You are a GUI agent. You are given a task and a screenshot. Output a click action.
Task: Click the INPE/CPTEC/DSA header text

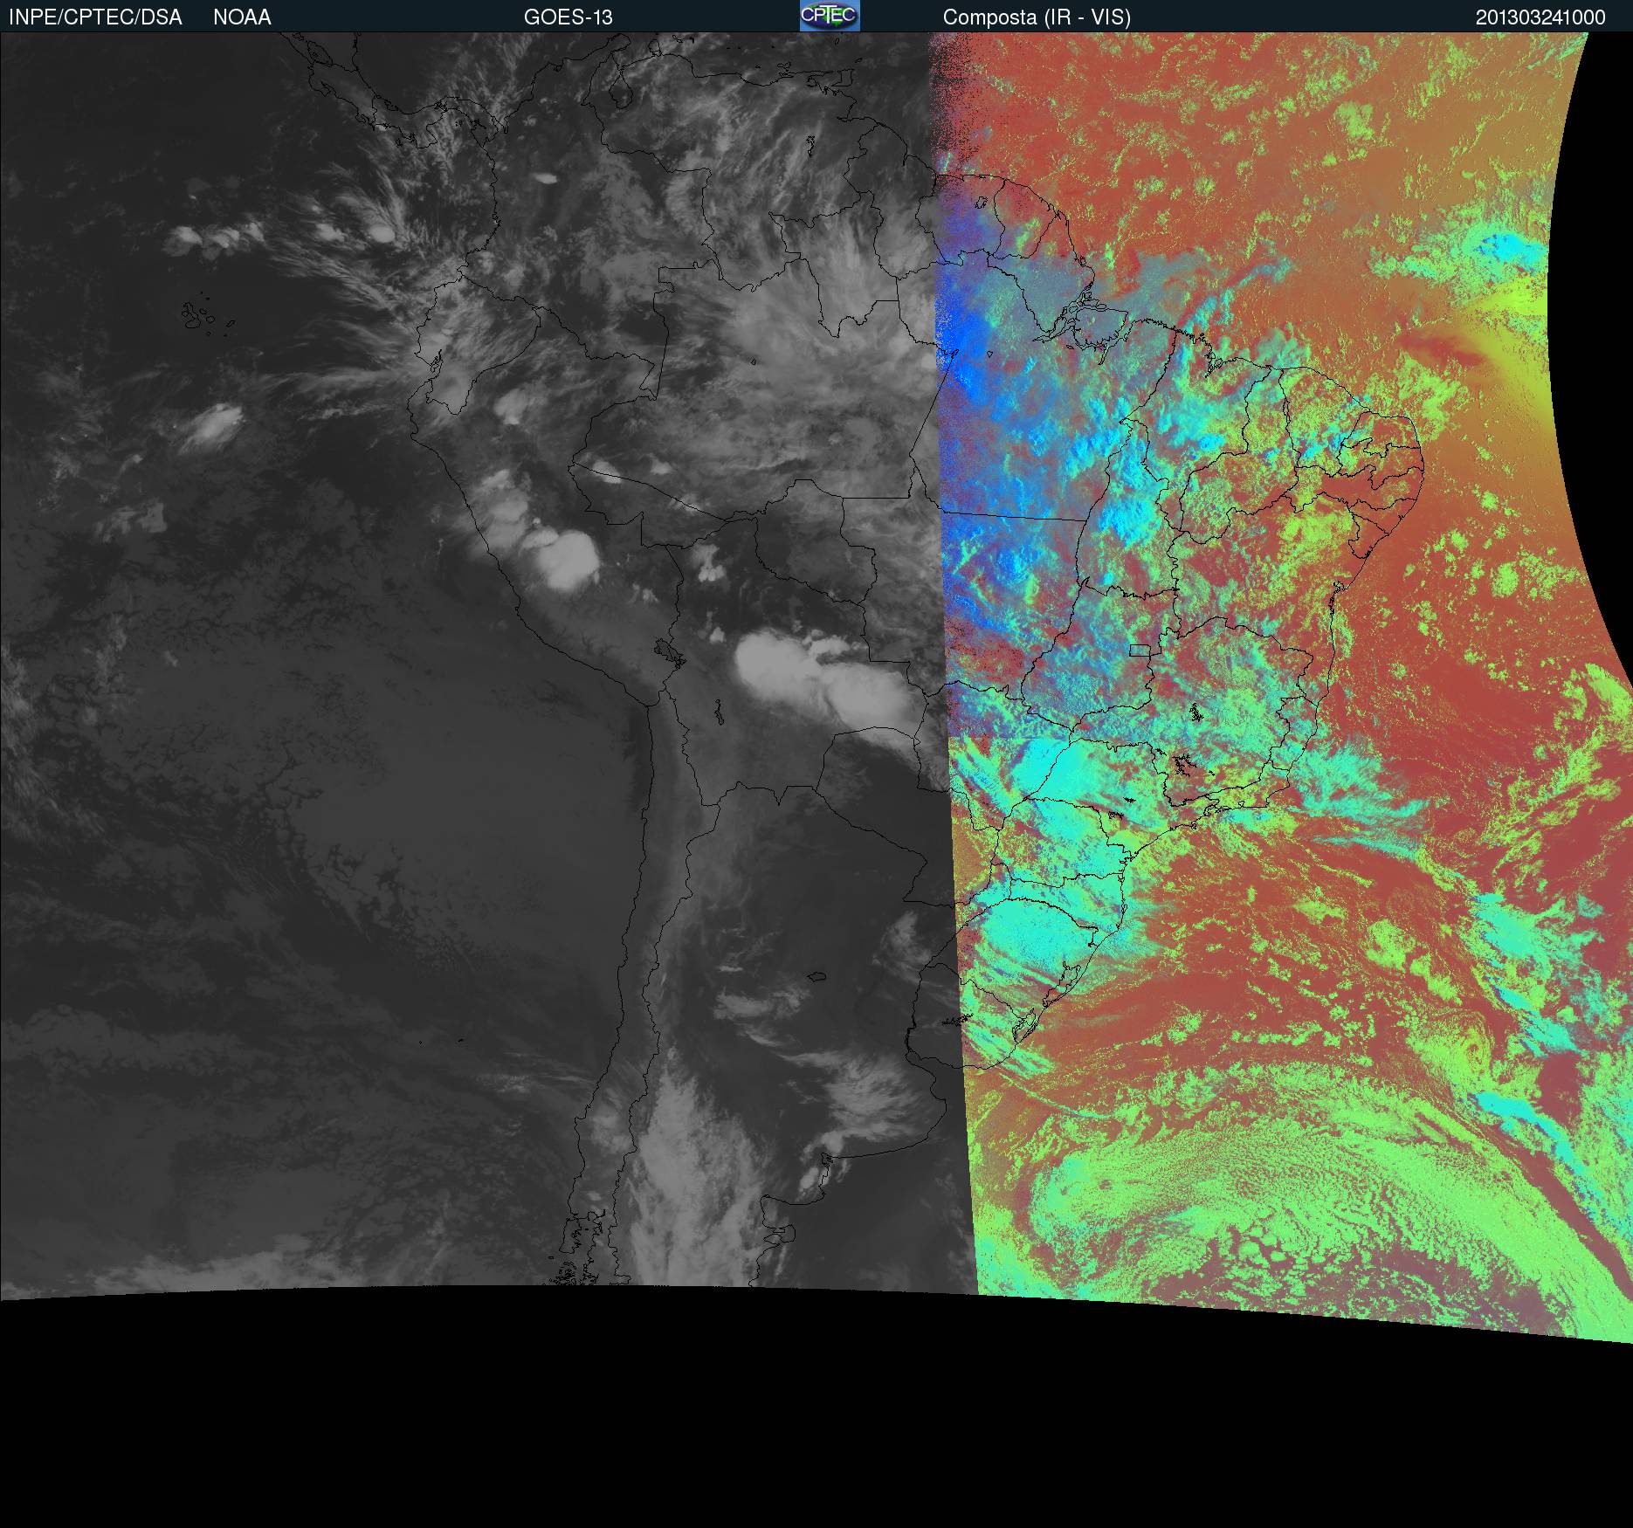95,17
